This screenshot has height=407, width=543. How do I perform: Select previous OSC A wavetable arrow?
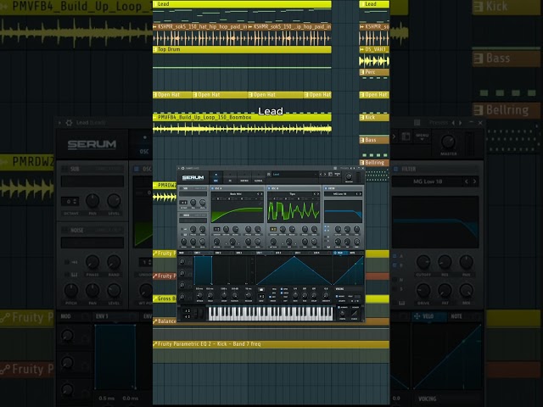258,194
